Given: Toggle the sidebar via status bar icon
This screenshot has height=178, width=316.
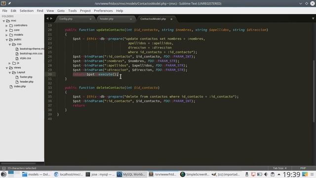Looking at the screenshot, I should (x=3, y=168).
